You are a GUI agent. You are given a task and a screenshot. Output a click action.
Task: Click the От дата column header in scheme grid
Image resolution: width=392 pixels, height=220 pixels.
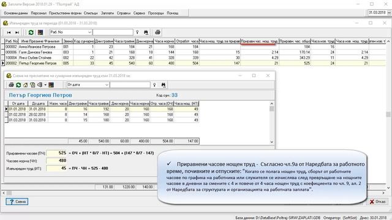tap(18, 103)
